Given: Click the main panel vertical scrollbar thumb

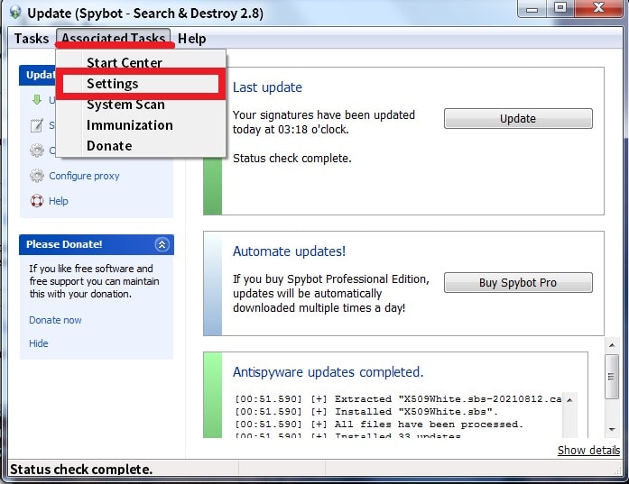Looking at the screenshot, I should click(x=611, y=377).
